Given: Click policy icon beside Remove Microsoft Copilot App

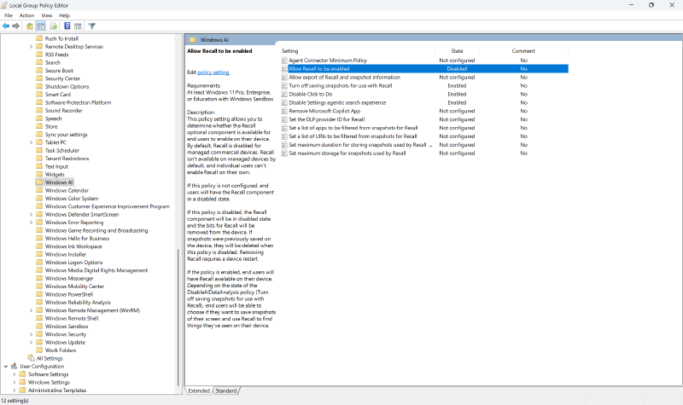Looking at the screenshot, I should (284, 111).
